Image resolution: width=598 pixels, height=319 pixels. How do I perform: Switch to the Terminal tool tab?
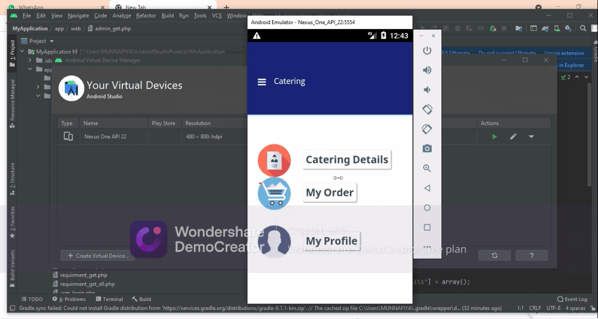109,299
